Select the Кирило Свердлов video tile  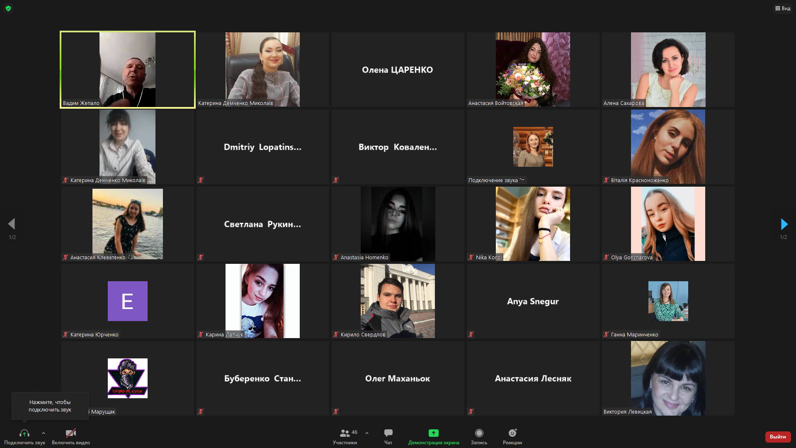click(398, 301)
